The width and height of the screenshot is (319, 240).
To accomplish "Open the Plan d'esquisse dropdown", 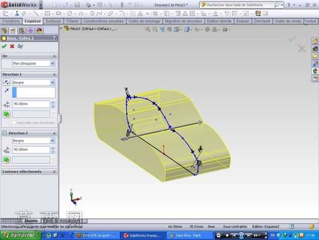I will click(53, 63).
